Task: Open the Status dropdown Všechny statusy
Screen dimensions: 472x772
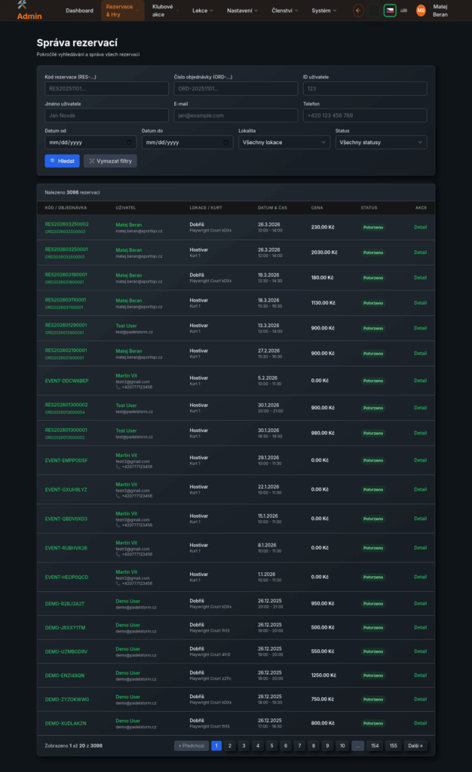Action: pyautogui.click(x=381, y=142)
